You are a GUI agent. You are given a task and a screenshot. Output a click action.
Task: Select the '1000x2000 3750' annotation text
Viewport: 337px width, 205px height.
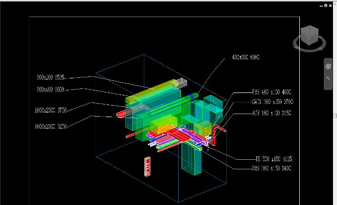[x=51, y=111]
